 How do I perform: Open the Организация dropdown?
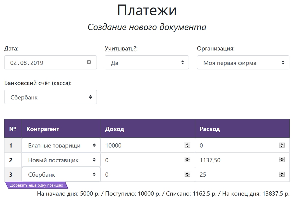pos(243,62)
